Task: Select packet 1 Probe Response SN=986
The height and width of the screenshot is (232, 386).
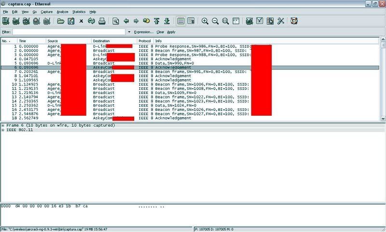Action: coord(190,46)
